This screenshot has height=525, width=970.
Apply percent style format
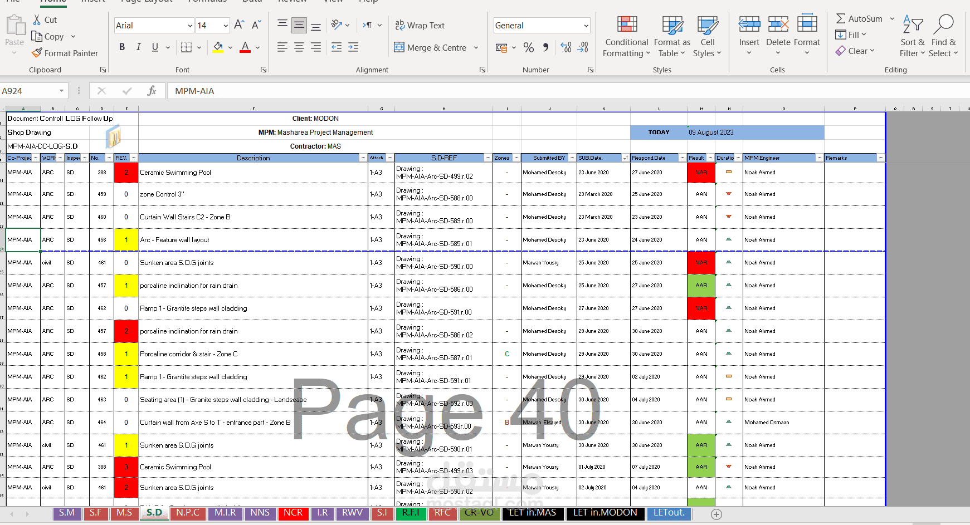pyautogui.click(x=529, y=48)
